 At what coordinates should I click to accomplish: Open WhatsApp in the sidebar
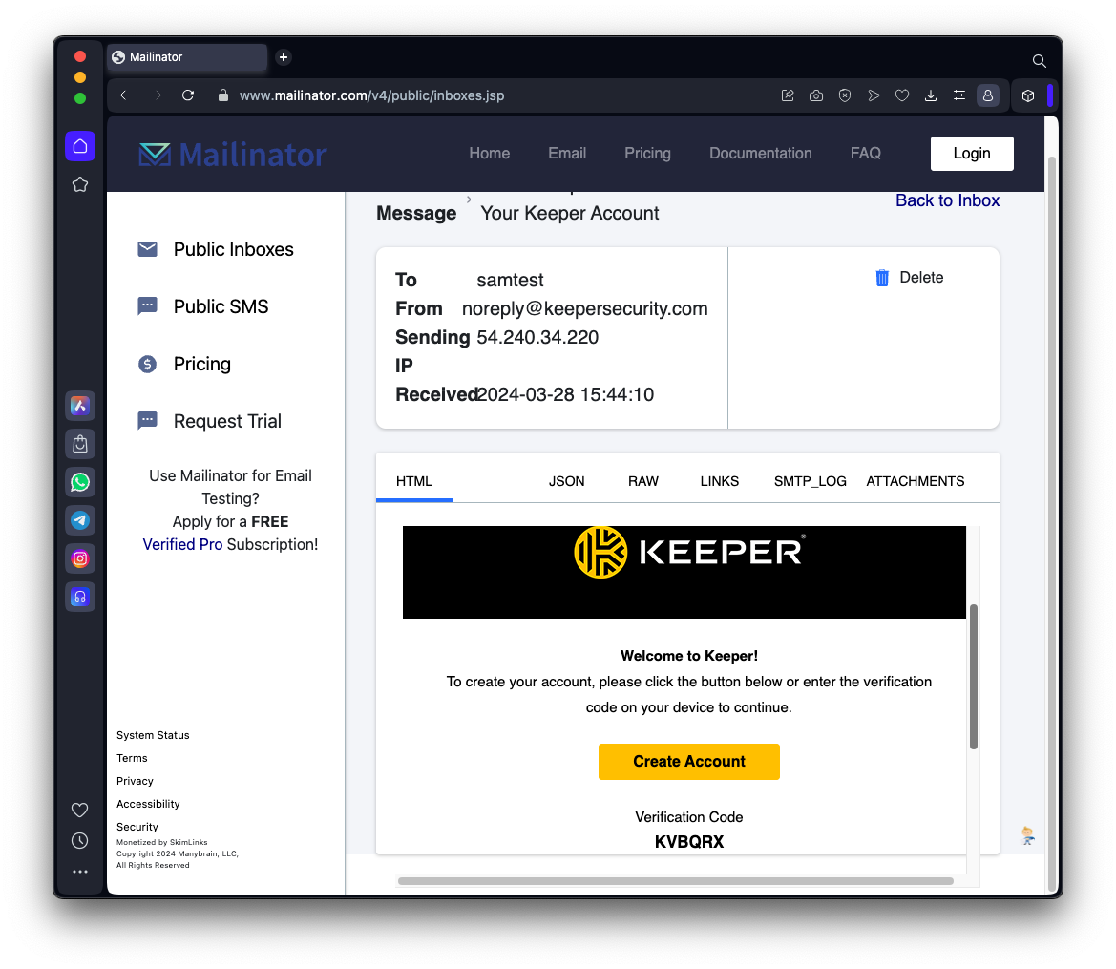pos(80,482)
